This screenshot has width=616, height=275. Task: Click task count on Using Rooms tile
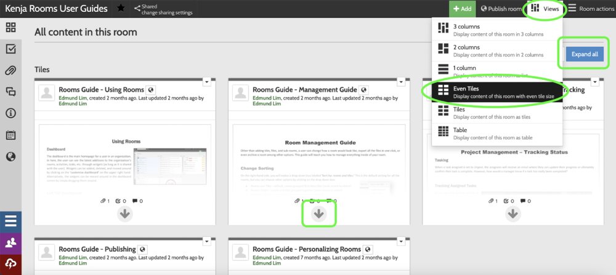point(121,201)
